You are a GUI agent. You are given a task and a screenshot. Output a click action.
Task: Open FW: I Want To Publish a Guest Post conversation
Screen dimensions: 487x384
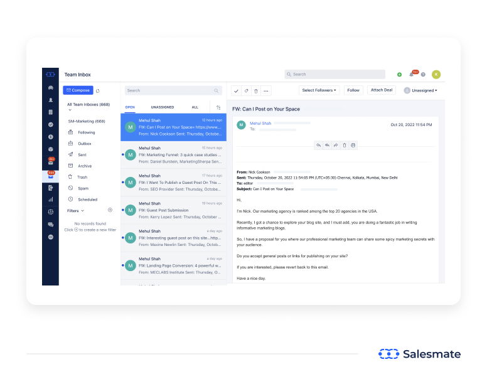pos(173,183)
